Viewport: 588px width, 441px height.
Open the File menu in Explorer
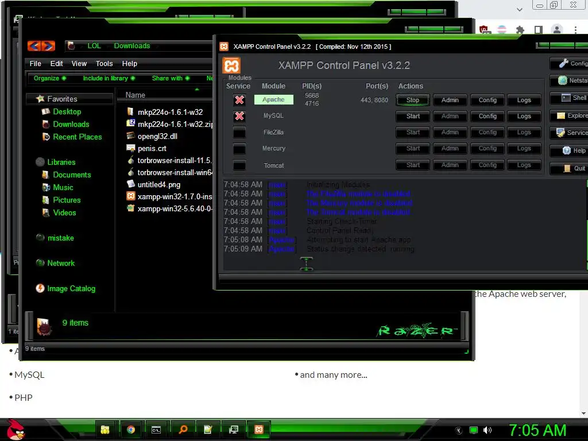(x=35, y=63)
